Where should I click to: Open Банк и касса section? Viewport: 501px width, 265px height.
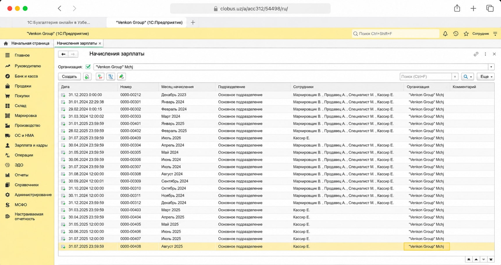coord(26,76)
